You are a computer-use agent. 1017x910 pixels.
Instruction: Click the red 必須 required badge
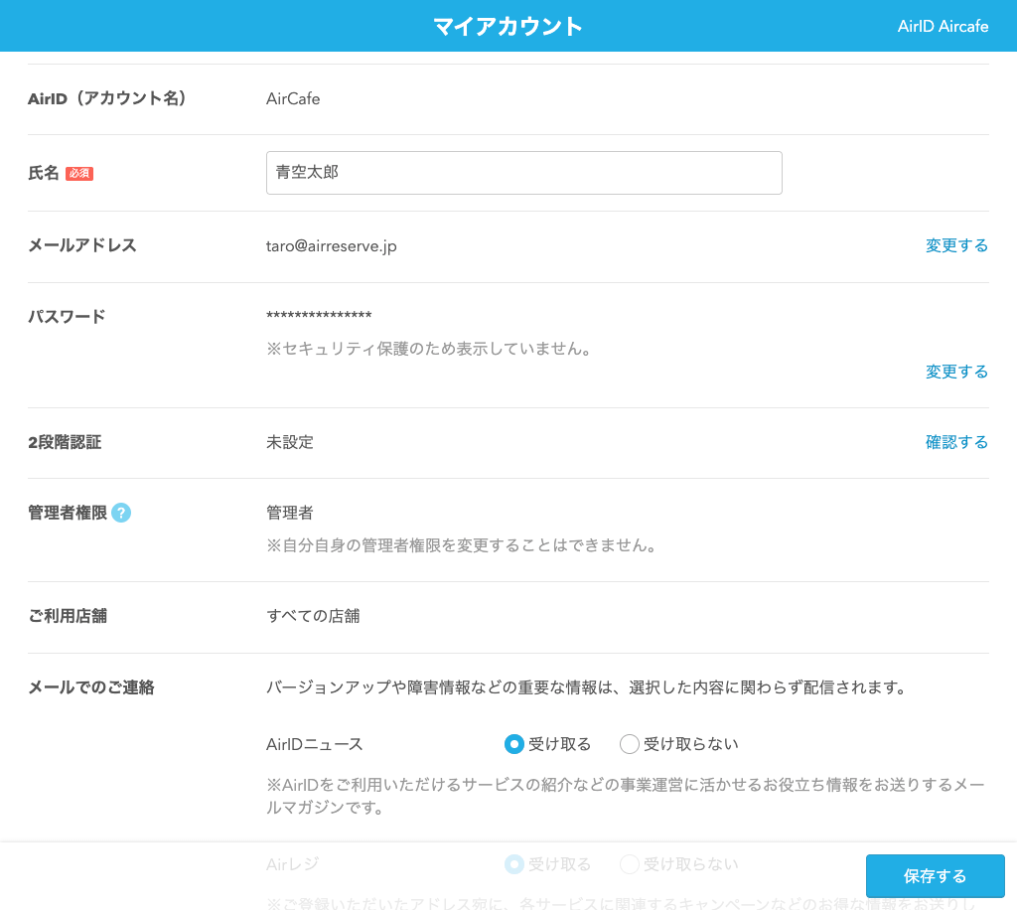78,172
